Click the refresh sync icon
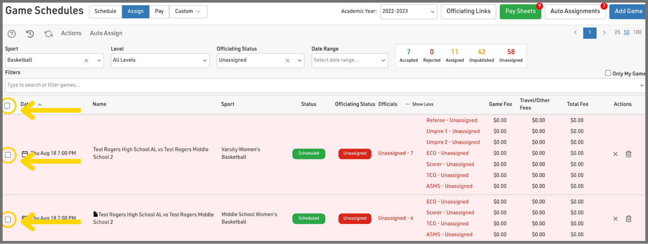 (x=49, y=34)
